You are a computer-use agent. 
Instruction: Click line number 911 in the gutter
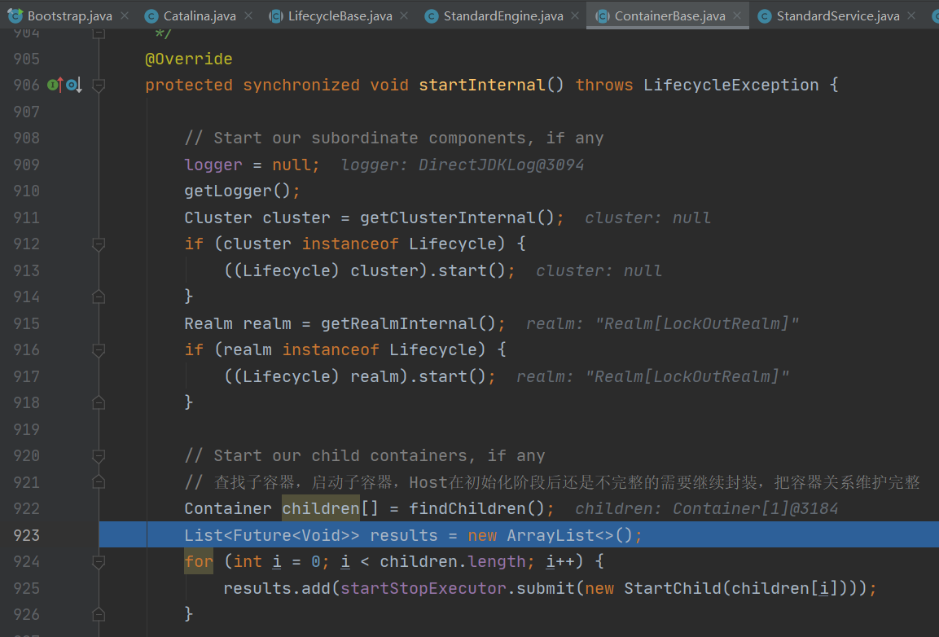pyautogui.click(x=26, y=217)
